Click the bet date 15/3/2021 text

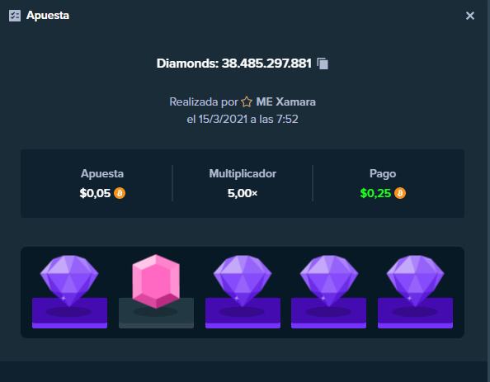coord(223,119)
